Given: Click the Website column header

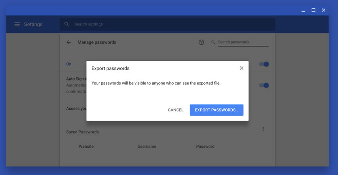Looking at the screenshot, I should (86, 147).
